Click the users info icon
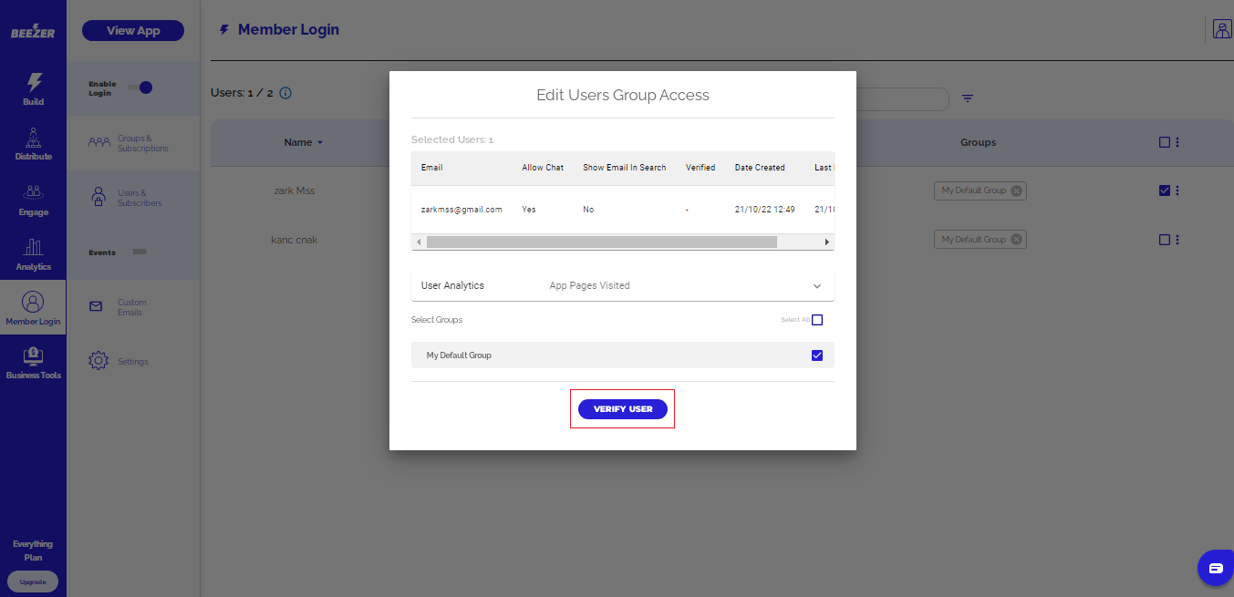1234x597 pixels. pyautogui.click(x=285, y=93)
